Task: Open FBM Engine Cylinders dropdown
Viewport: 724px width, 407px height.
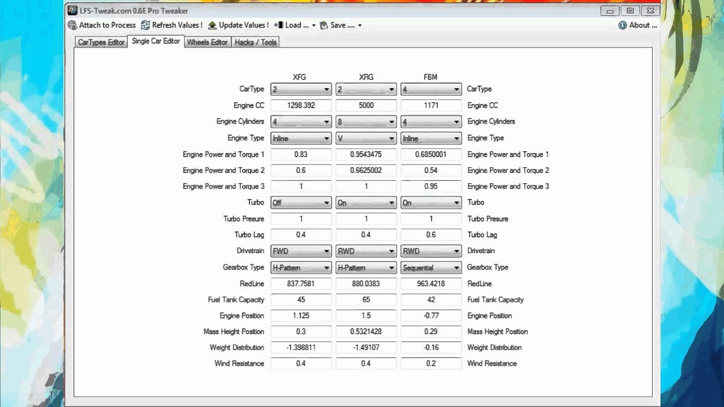Action: [431, 122]
